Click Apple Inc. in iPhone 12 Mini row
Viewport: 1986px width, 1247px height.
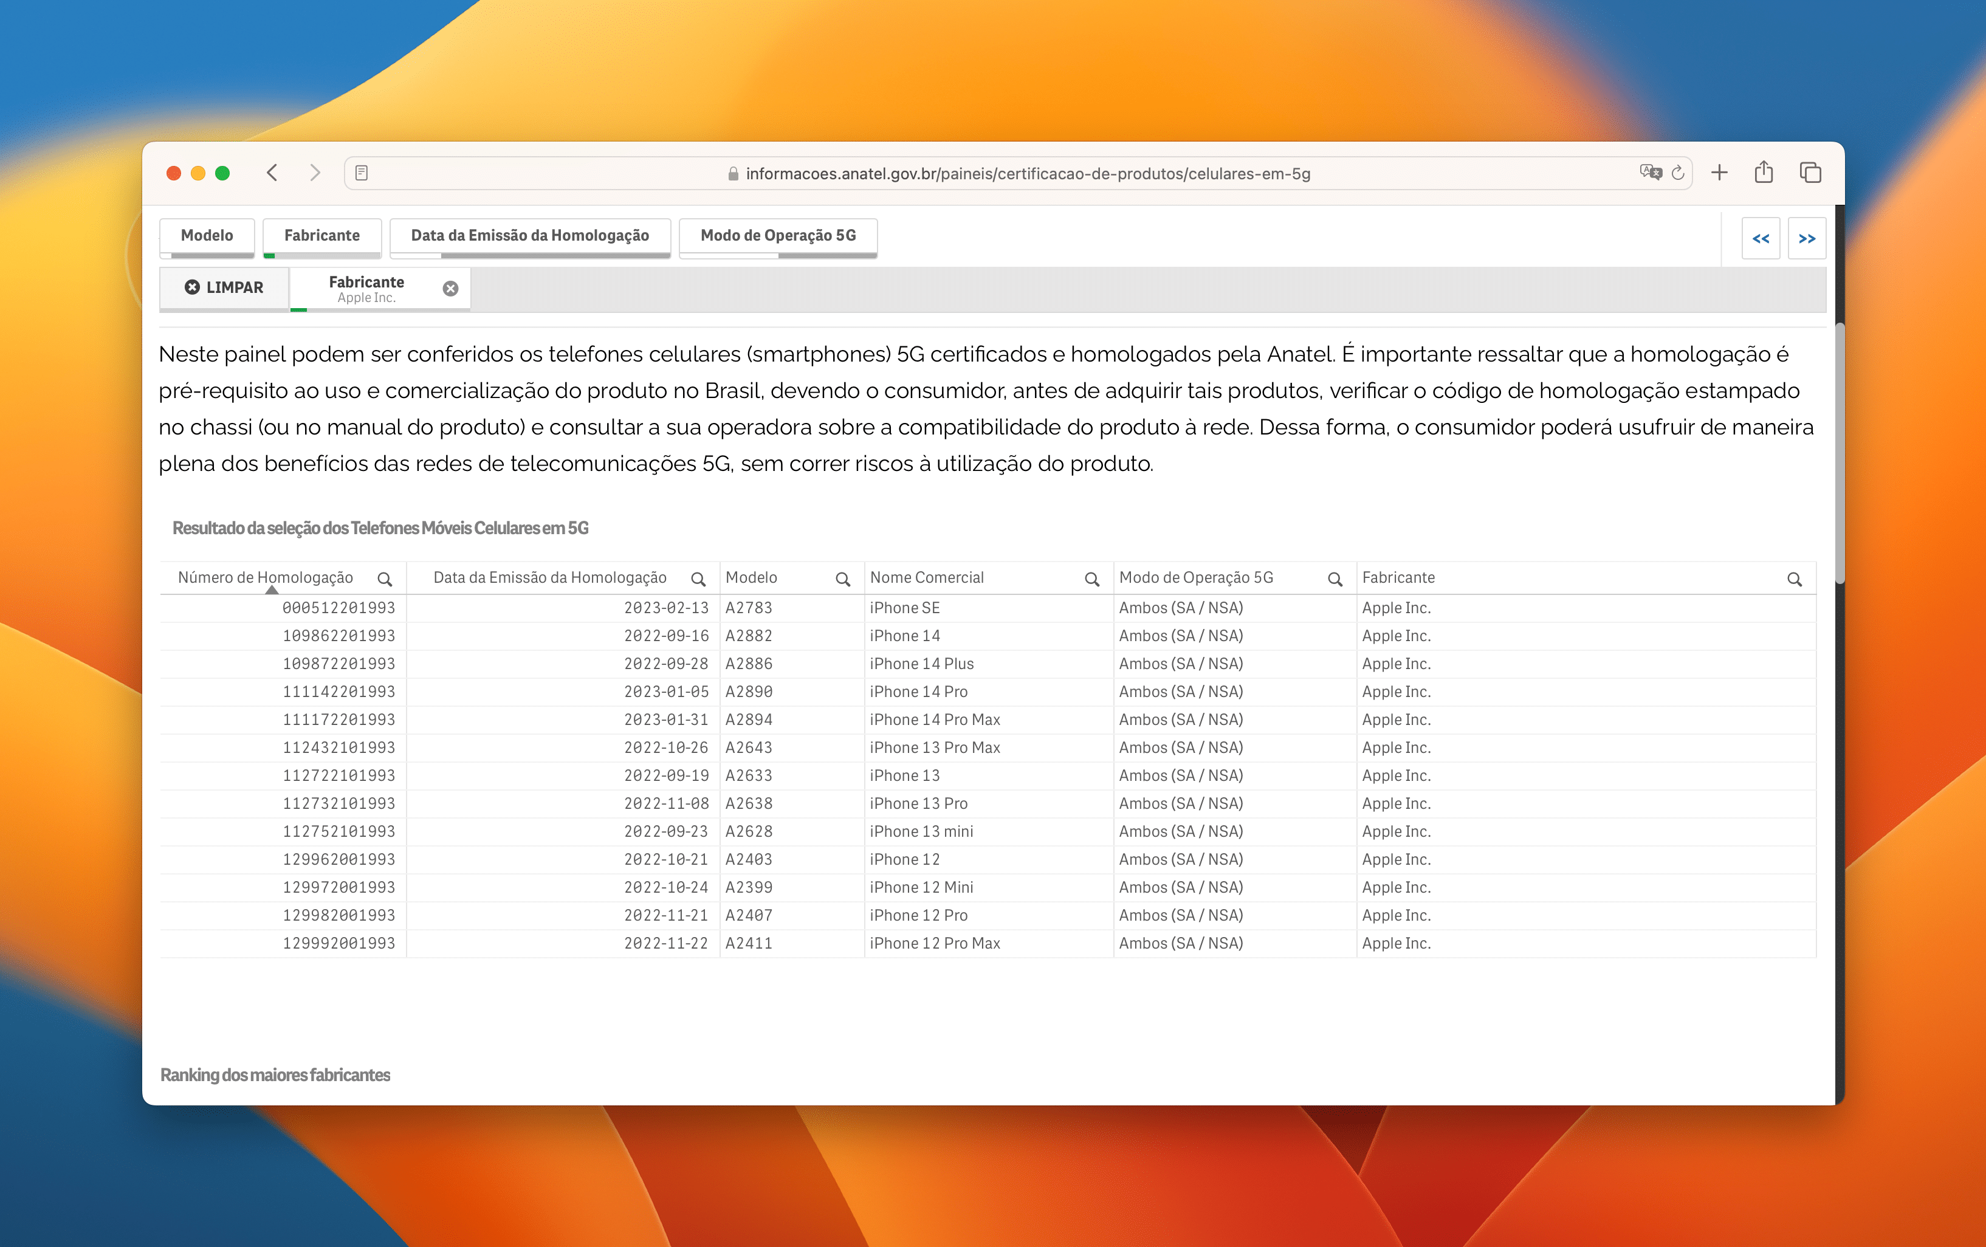1397,887
